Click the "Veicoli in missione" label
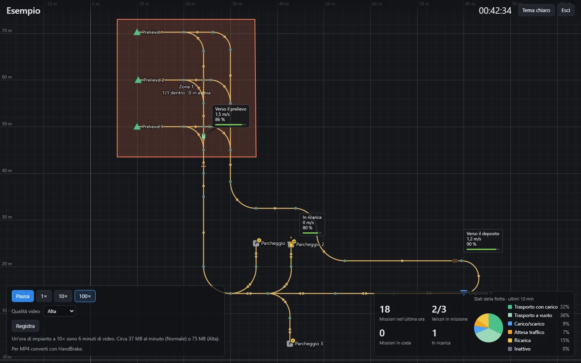 pos(450,319)
